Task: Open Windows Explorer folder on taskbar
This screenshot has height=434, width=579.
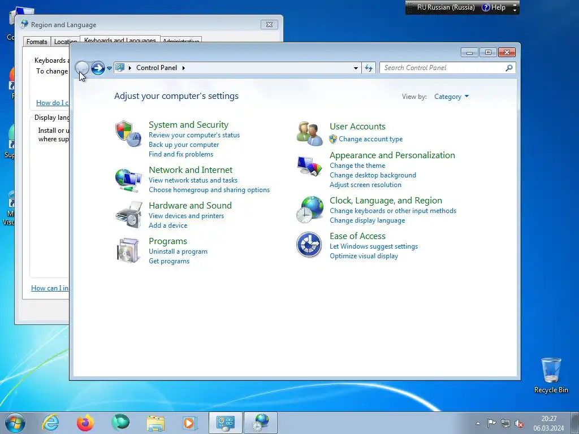Action: (155, 423)
